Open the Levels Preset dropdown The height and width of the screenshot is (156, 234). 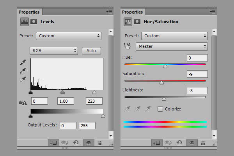[x=68, y=36]
